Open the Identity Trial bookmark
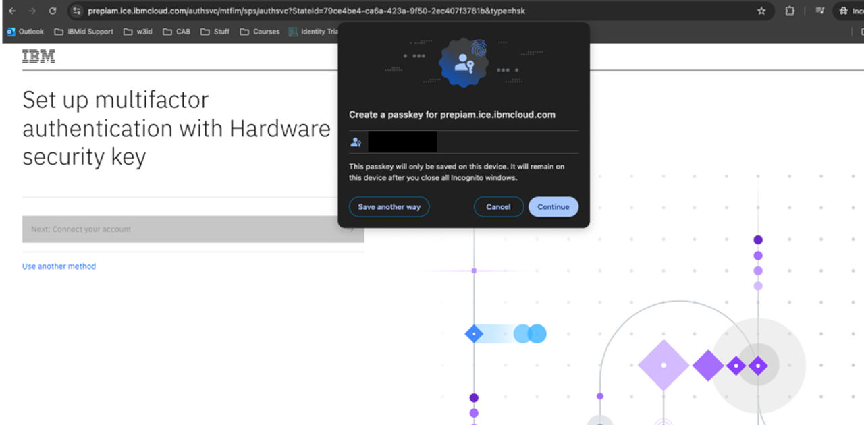 (313, 32)
